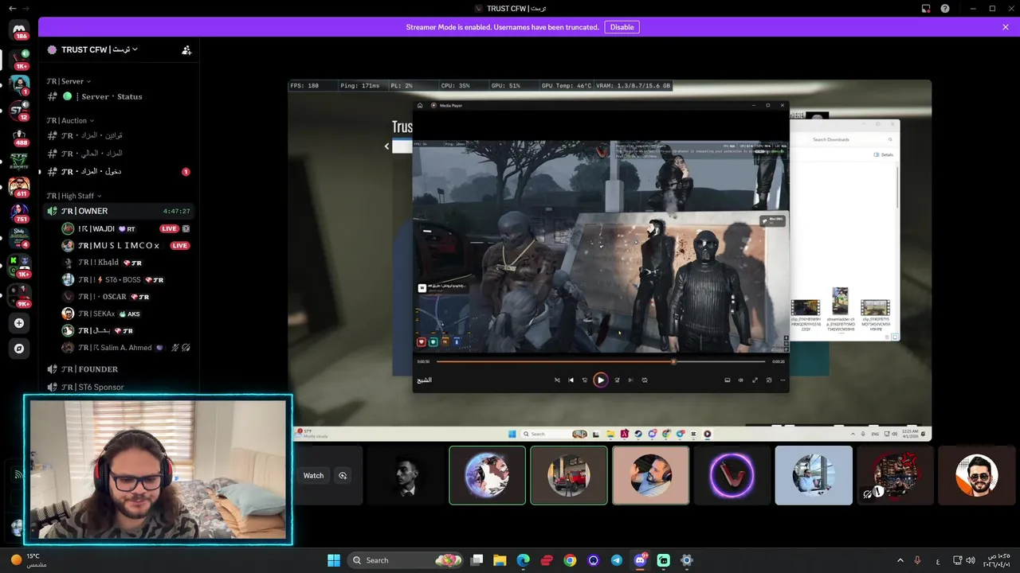Click the streamlabs-style green app in taskbar
Screen dimensions: 1020x573
click(x=664, y=560)
